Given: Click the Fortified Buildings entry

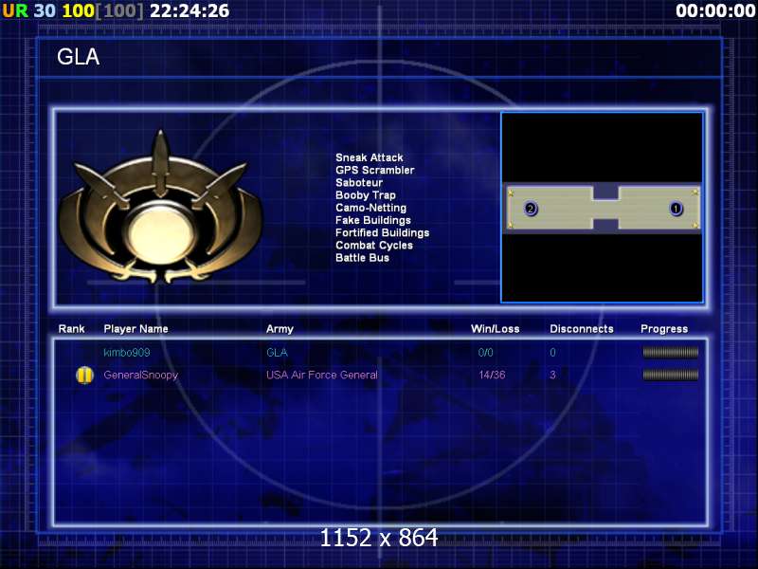Looking at the screenshot, I should (x=383, y=233).
